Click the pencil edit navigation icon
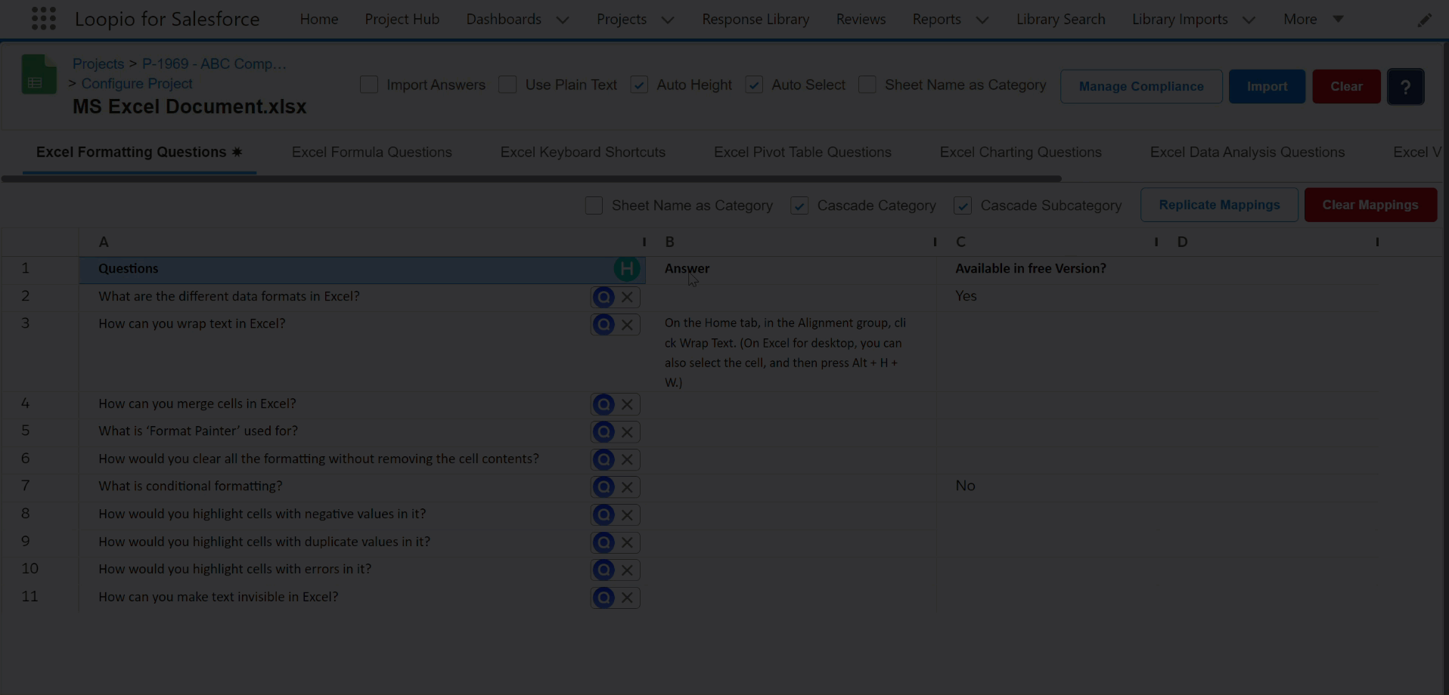The width and height of the screenshot is (1449, 695). point(1424,20)
